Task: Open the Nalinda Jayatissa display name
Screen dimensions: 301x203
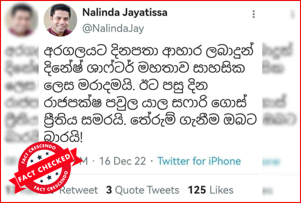Action: 125,13
